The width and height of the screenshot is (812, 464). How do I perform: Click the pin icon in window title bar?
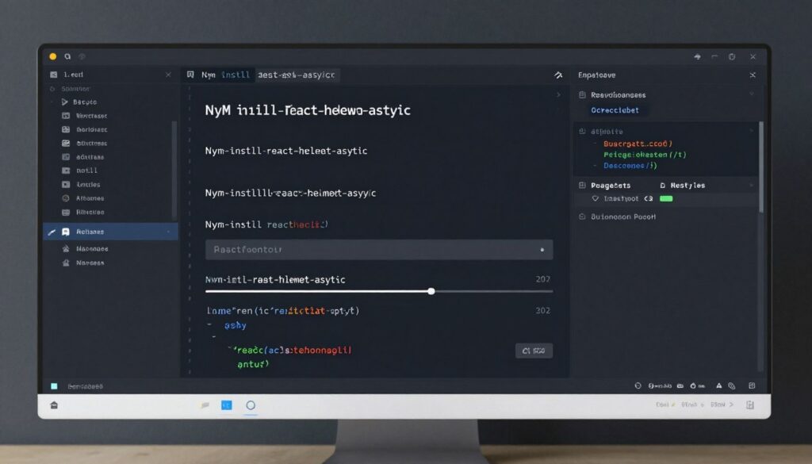[698, 56]
